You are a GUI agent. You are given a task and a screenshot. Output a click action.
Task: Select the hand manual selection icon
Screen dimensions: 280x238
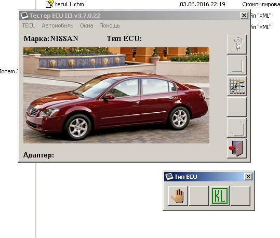[178, 196]
